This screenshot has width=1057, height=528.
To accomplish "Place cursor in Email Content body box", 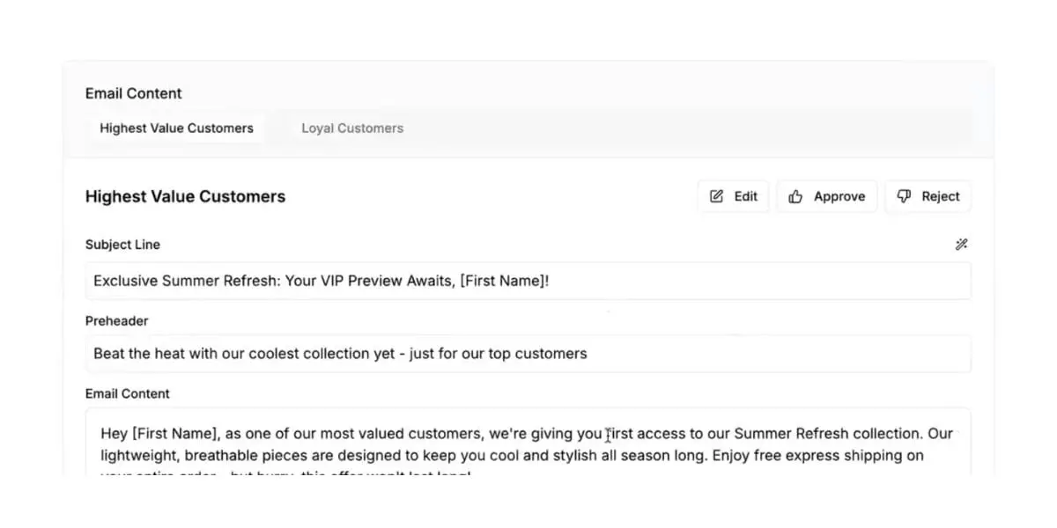I will (528, 444).
